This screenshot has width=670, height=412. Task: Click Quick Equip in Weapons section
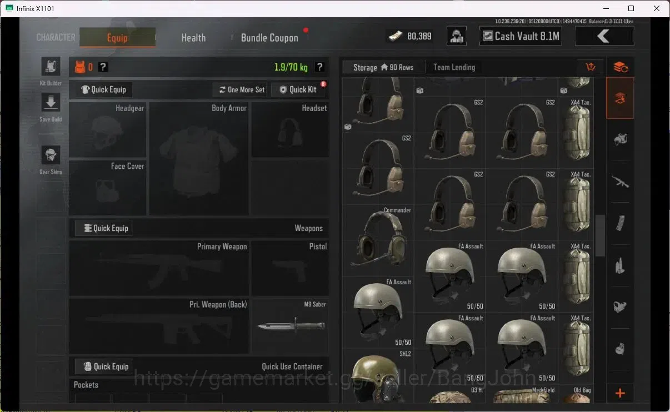coord(104,228)
